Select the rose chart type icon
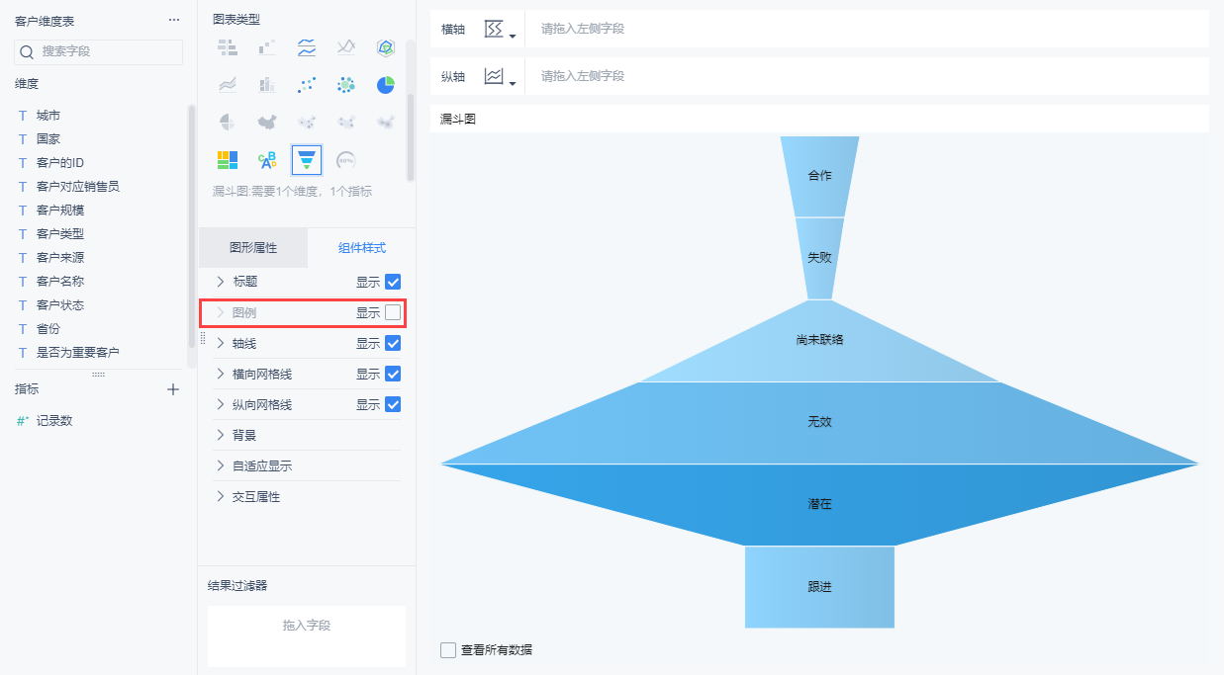This screenshot has height=675, width=1224. click(228, 122)
